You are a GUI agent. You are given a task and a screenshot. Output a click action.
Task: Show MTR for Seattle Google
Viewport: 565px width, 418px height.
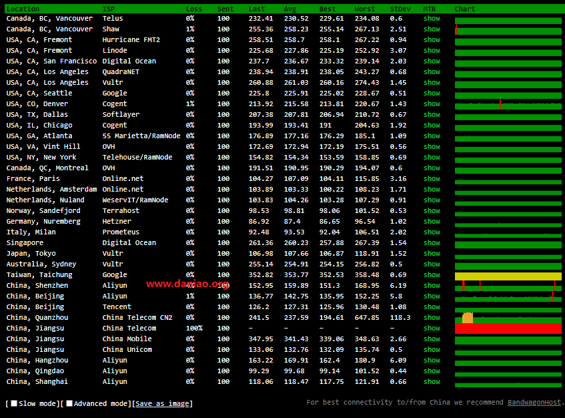tap(432, 93)
